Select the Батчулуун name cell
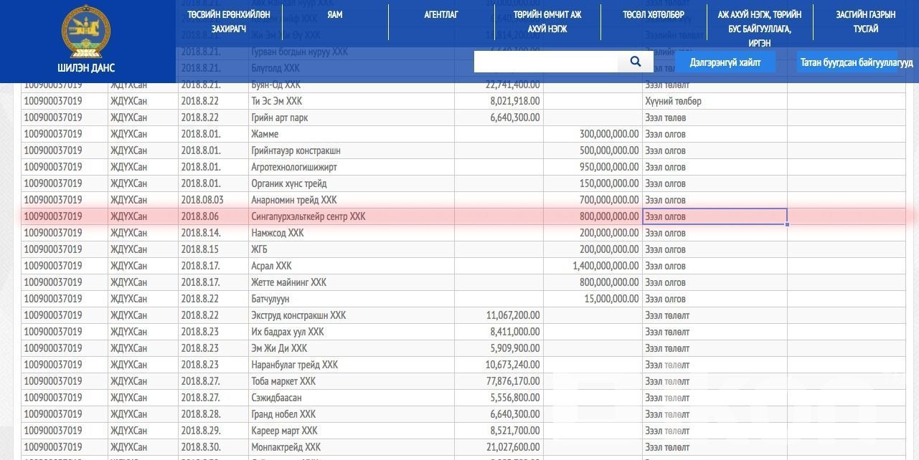 pos(270,299)
